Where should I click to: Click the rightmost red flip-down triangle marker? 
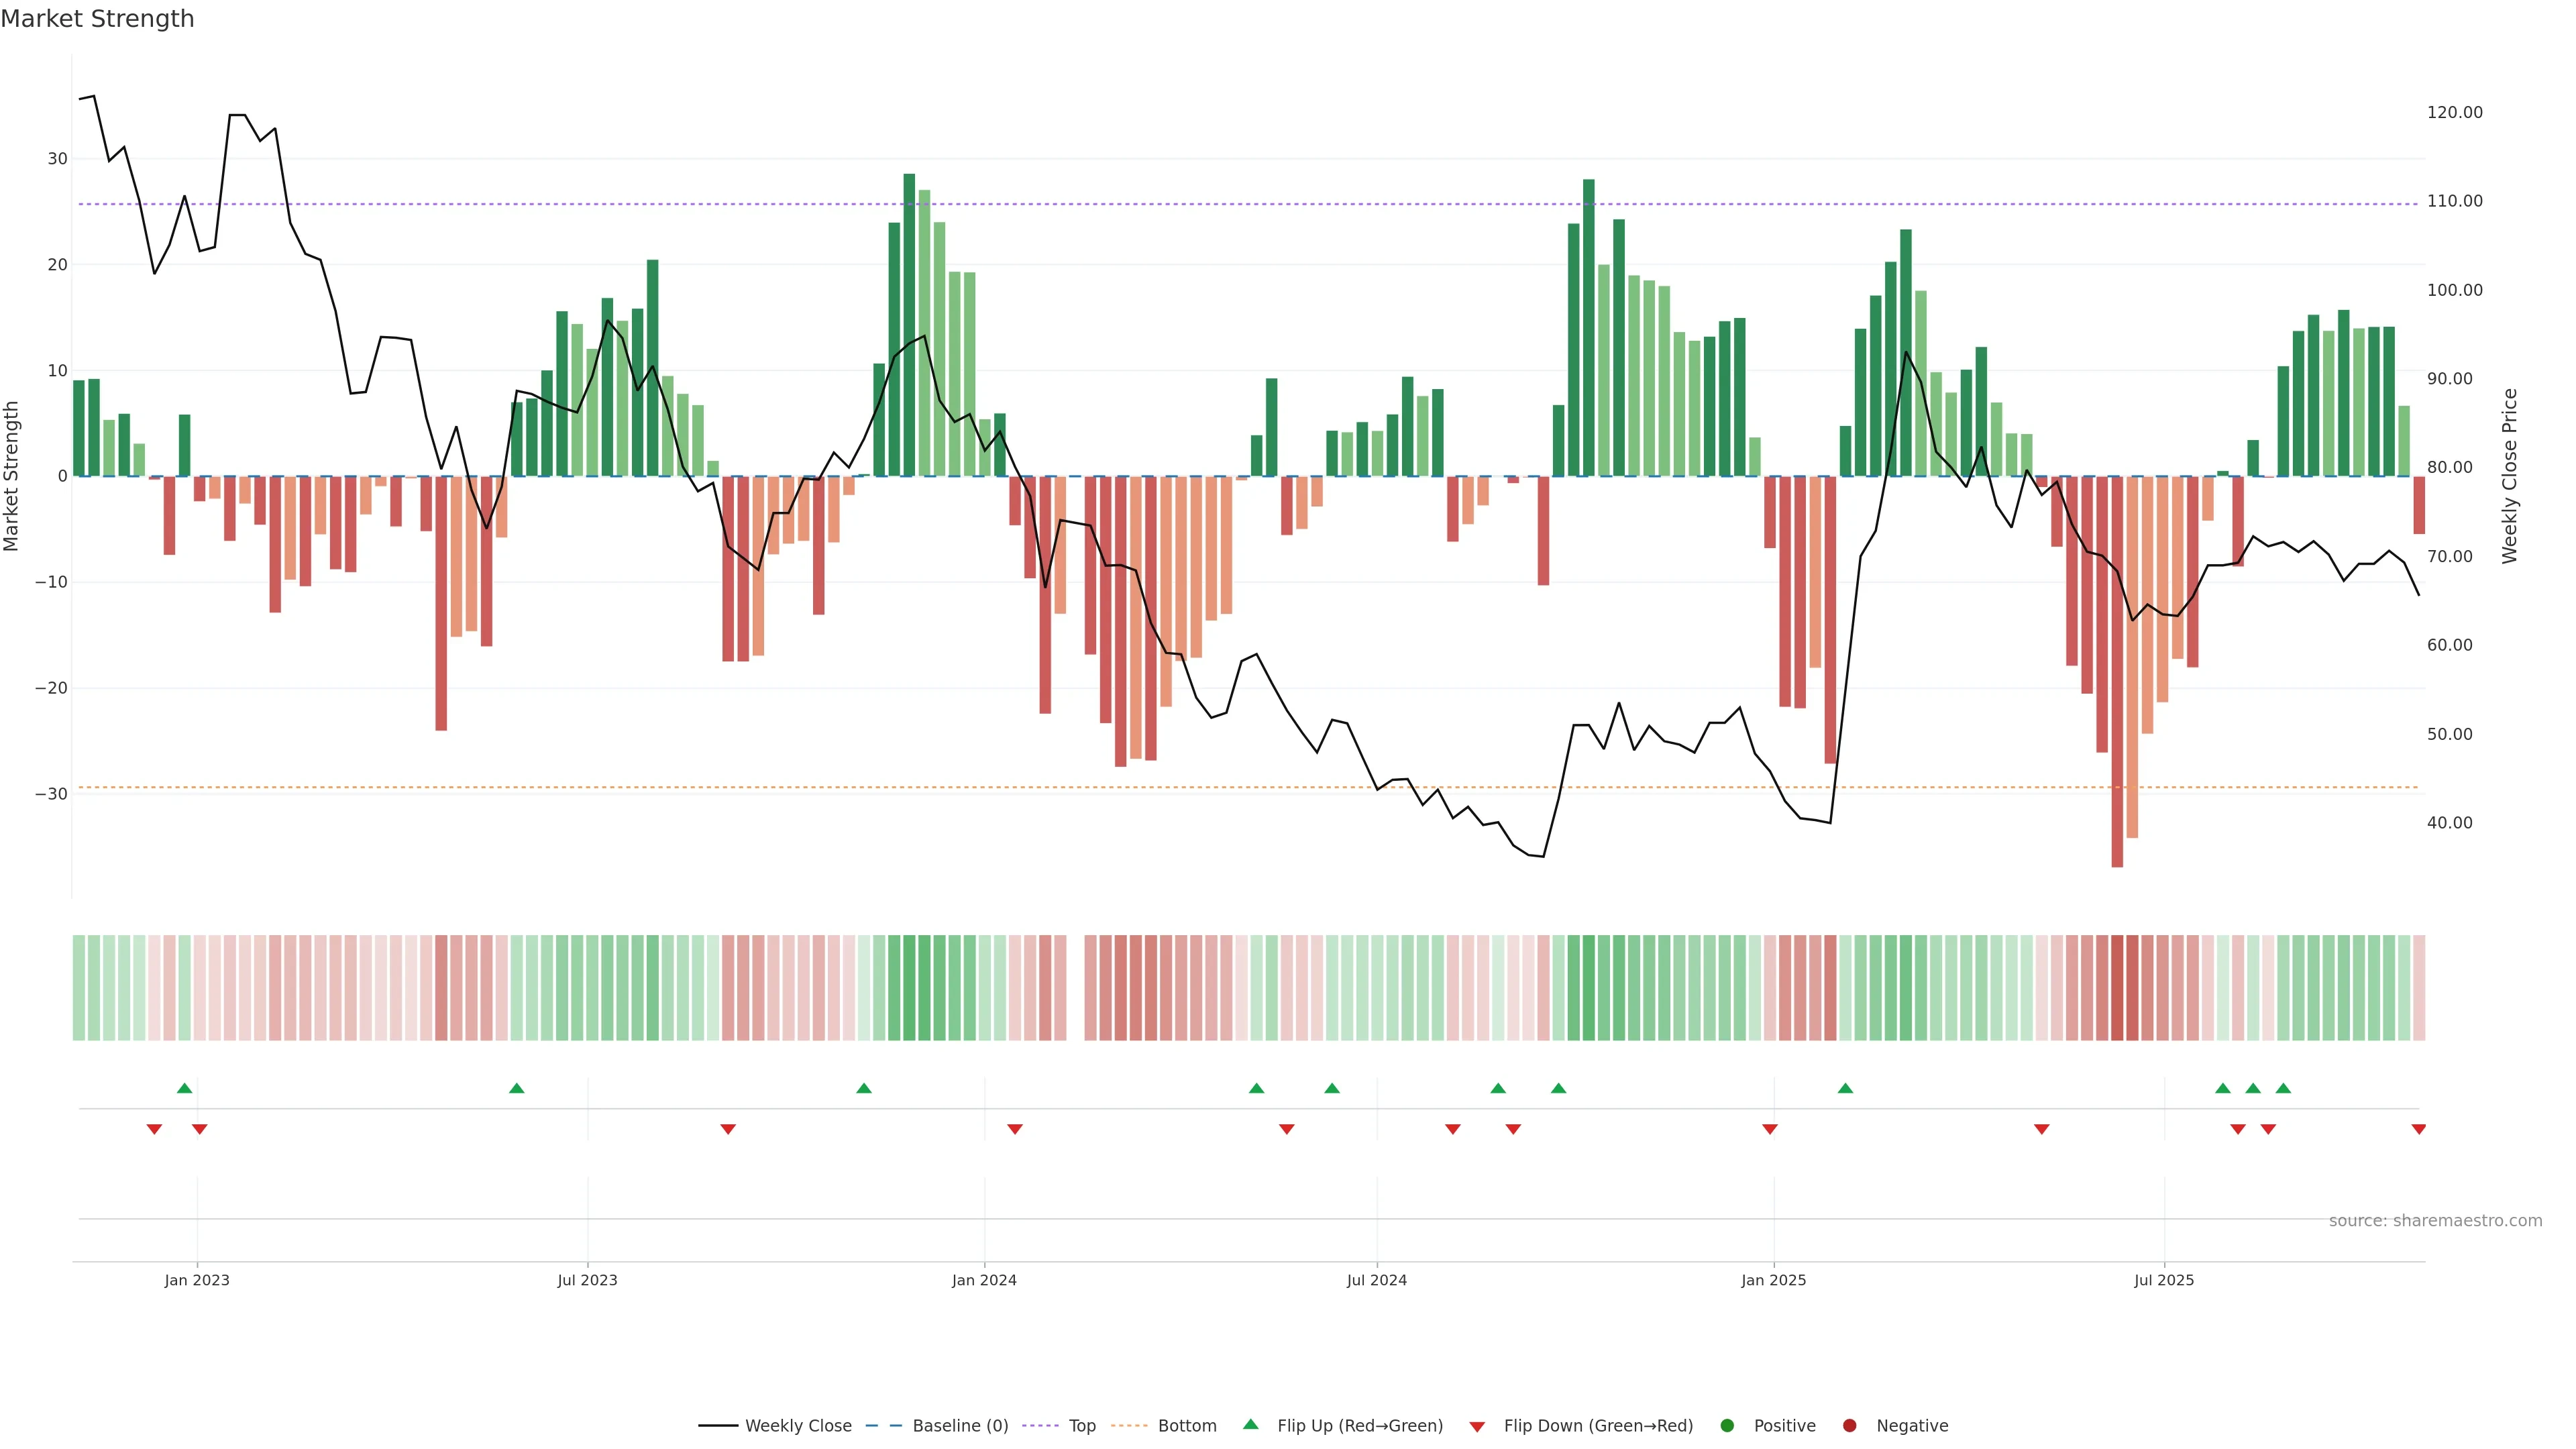coord(2418,1129)
